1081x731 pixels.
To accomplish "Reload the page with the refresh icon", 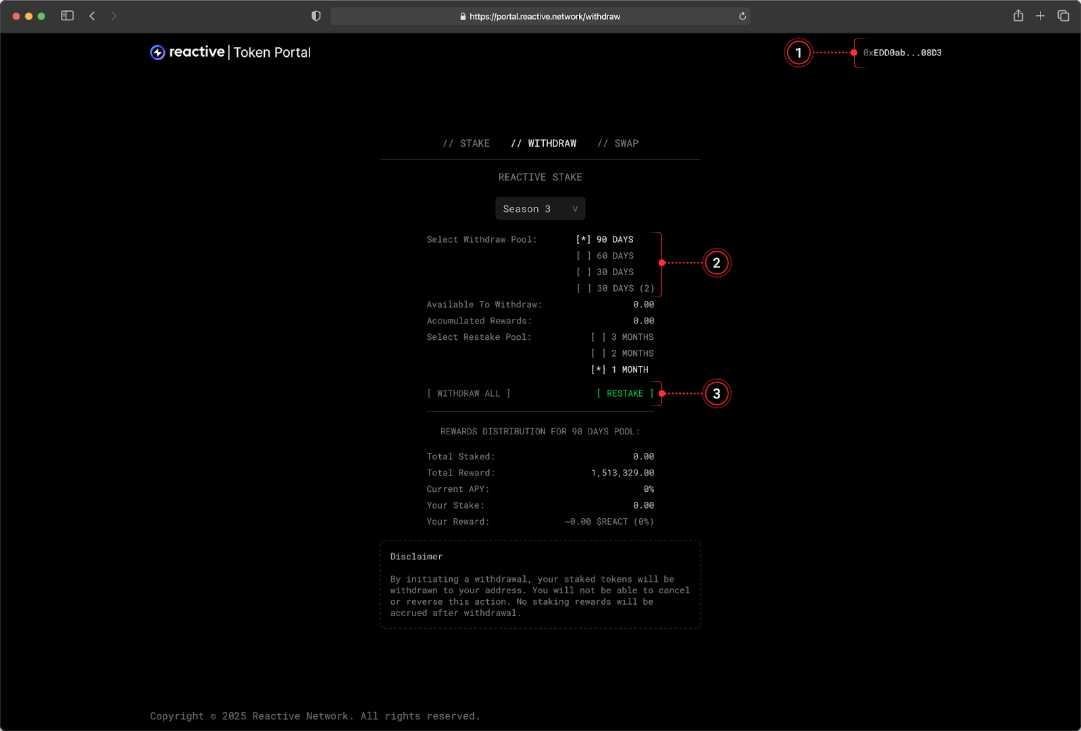I will pos(743,16).
